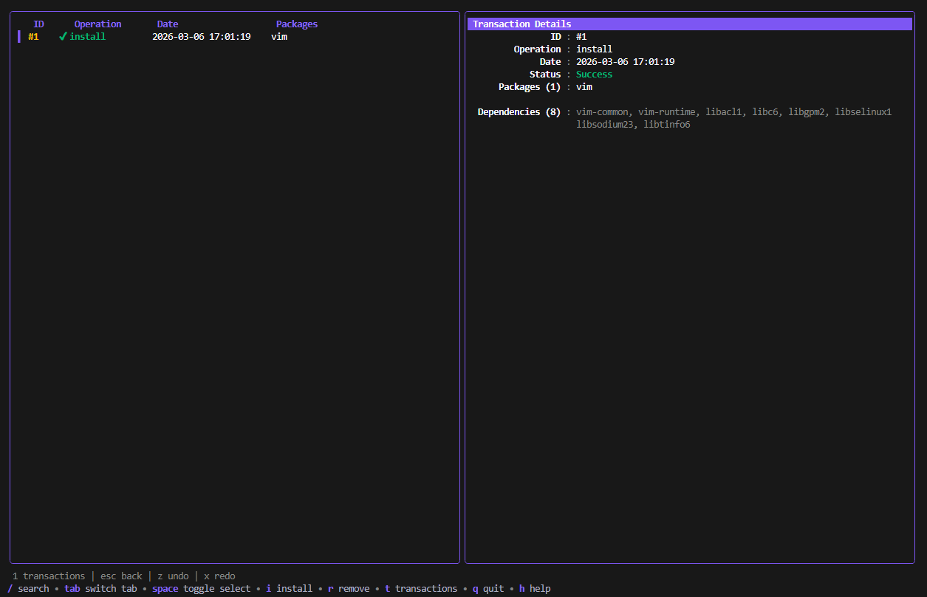Click the undo shortcut in status line
927x597 pixels.
click(x=173, y=576)
